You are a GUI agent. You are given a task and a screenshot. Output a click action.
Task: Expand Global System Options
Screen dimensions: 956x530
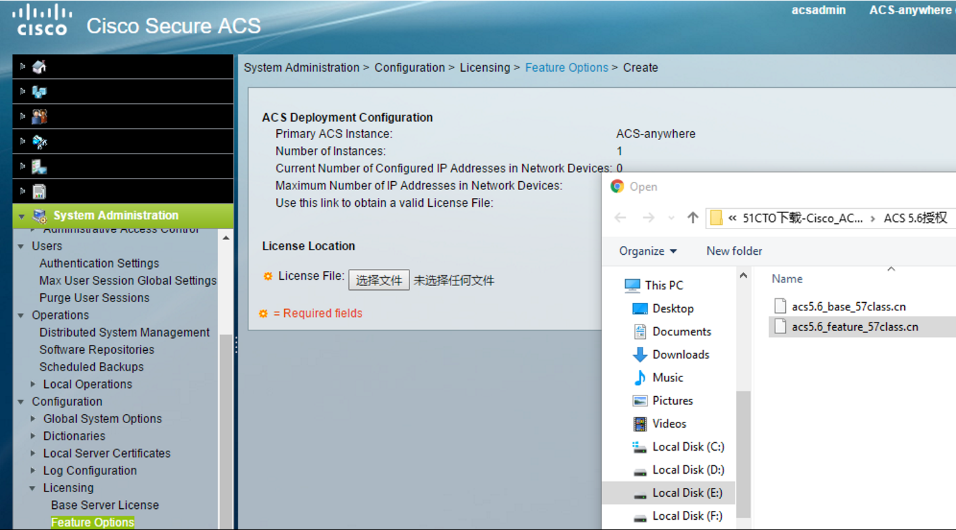(33, 419)
